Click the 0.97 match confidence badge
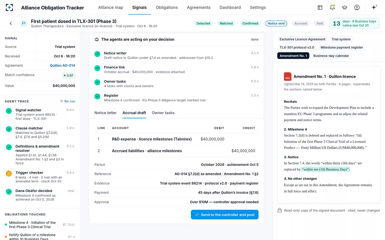The width and height of the screenshot is (385, 240). point(68,75)
